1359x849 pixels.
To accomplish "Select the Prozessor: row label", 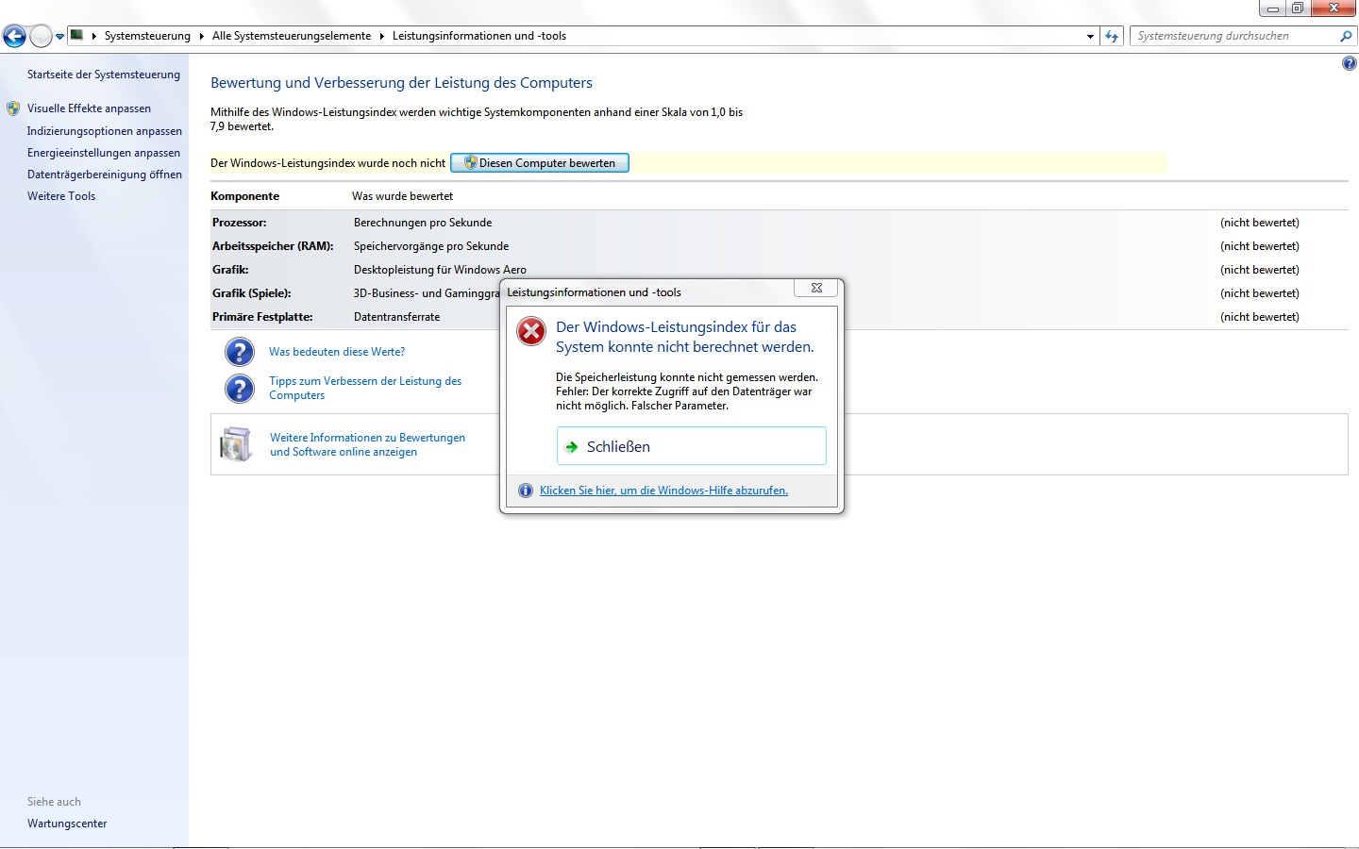I will tap(240, 223).
